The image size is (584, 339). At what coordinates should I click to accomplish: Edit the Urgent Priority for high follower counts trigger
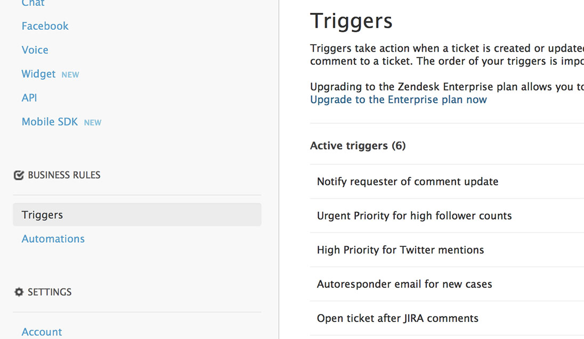415,216
